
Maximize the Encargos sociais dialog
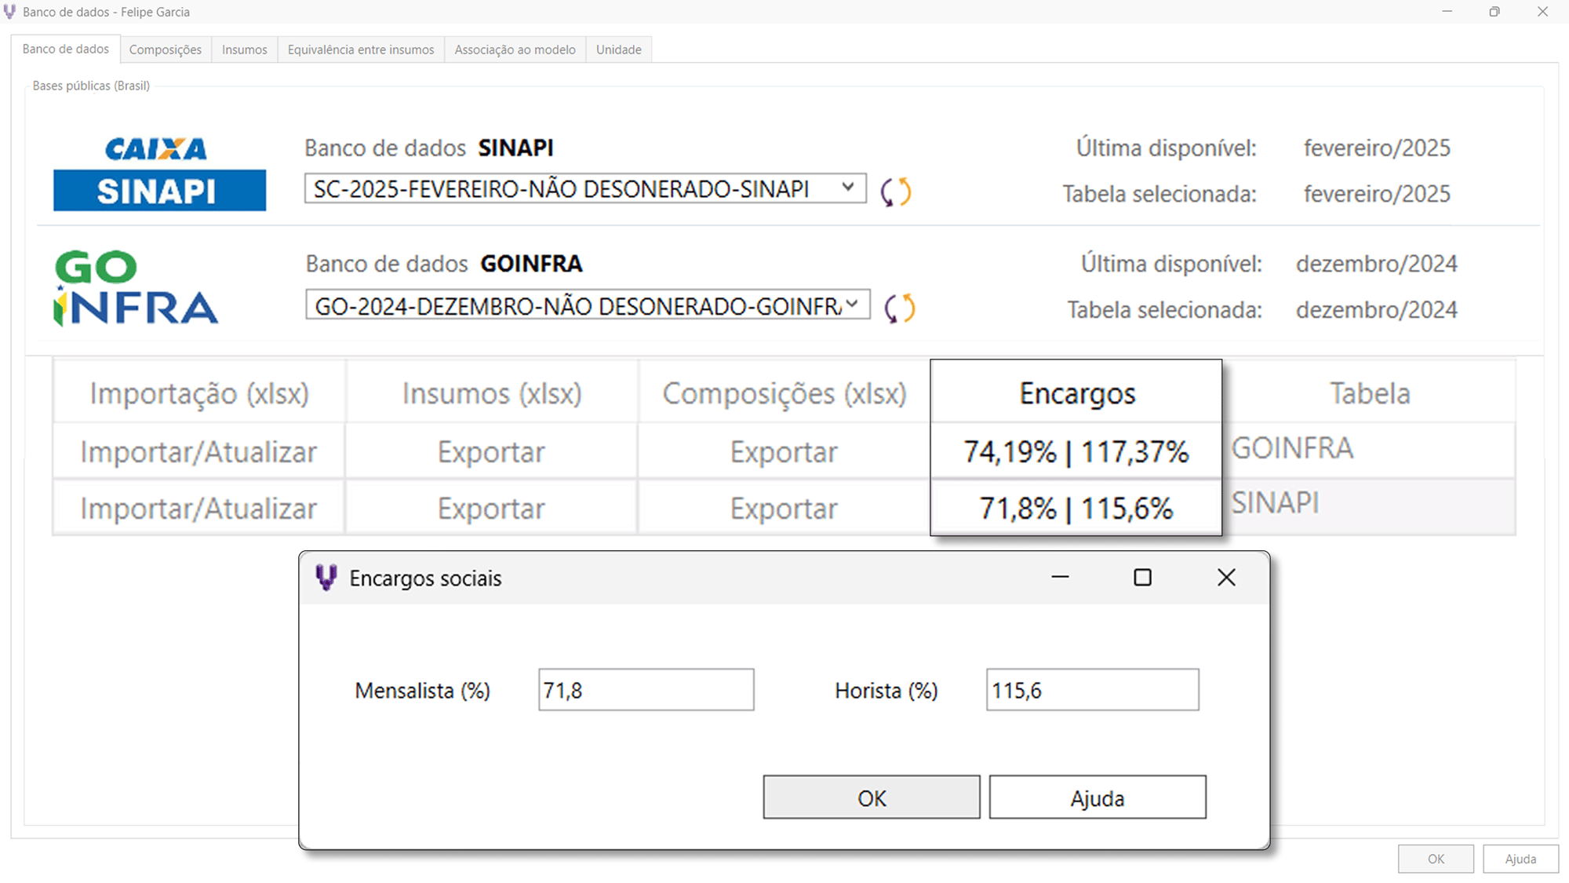tap(1142, 578)
